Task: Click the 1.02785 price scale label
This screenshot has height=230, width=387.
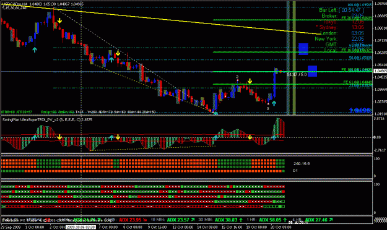Action: (380, 101)
